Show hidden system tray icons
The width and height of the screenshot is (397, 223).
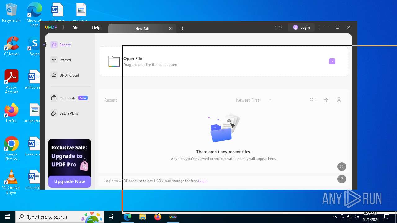(x=334, y=217)
